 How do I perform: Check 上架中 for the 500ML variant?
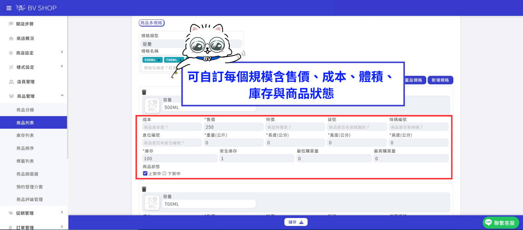(145, 173)
